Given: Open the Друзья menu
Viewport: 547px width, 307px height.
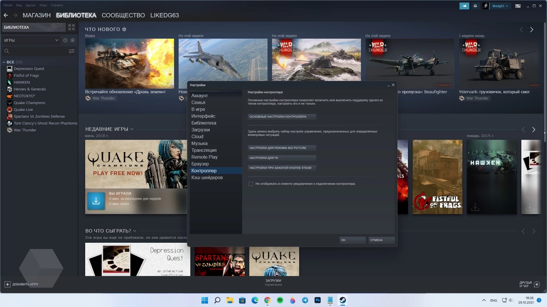Looking at the screenshot, I should tap(30, 5).
